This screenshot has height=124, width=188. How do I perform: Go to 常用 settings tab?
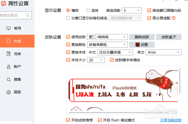point(17,29)
